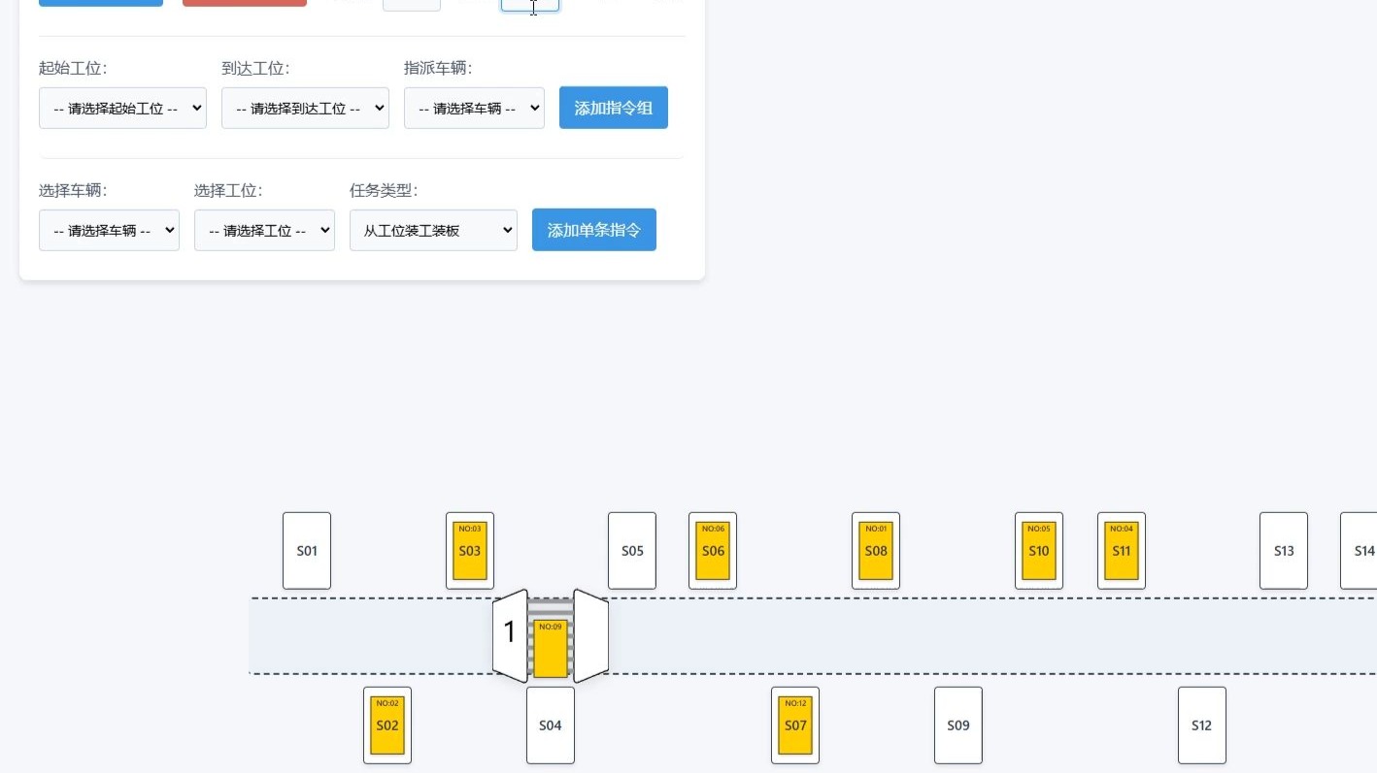The image size is (1377, 773).
Task: Expand the 指派车辆 vehicle dropdown
Action: click(474, 108)
